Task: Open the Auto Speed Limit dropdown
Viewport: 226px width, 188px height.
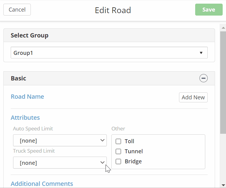Action: [60, 140]
